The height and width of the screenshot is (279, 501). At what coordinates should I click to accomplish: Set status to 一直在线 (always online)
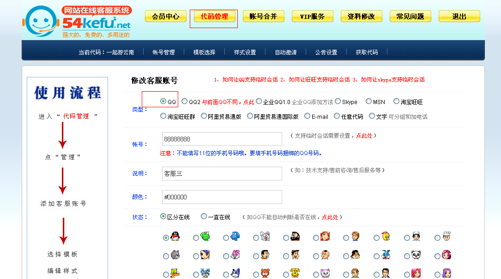[204, 216]
